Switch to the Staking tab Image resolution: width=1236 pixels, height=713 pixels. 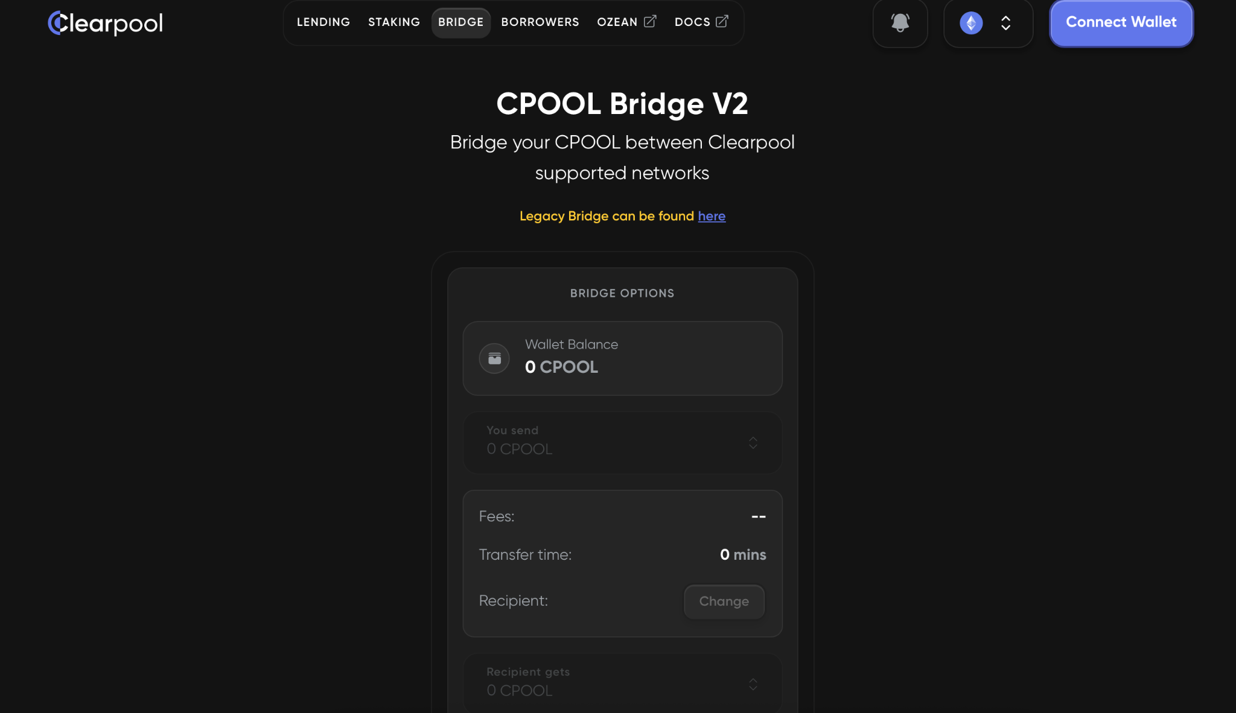pos(394,22)
